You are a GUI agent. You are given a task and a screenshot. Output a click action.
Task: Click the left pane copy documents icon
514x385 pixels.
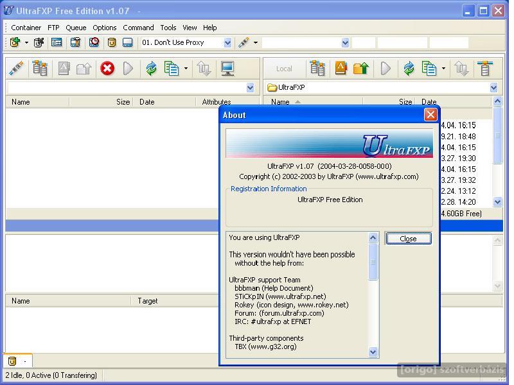click(172, 69)
